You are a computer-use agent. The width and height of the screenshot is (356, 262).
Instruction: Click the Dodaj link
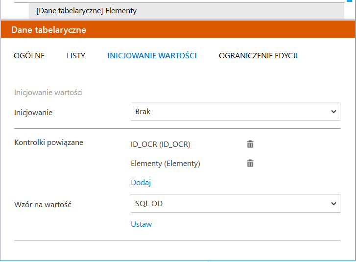coord(141,183)
